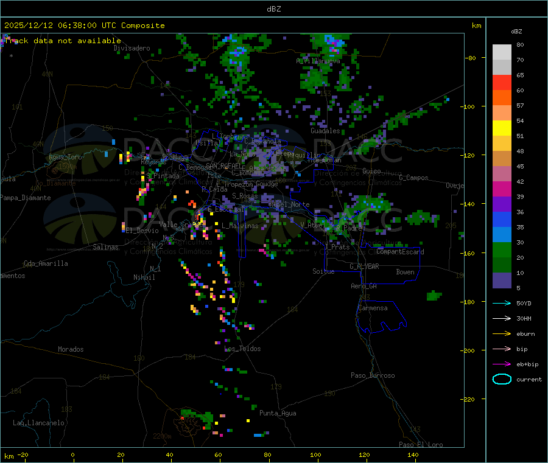Image resolution: width=548 pixels, height=463 pixels.
Task: Click the Carmensa place label
Action: coord(373,308)
